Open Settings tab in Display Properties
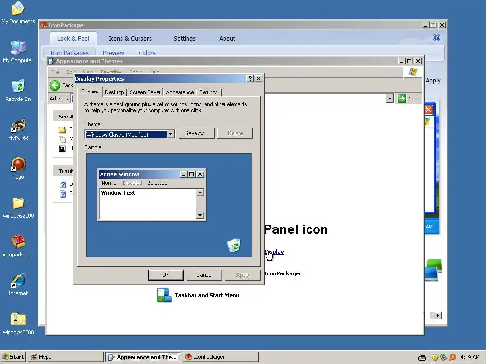This screenshot has width=486, height=364. coord(208,92)
